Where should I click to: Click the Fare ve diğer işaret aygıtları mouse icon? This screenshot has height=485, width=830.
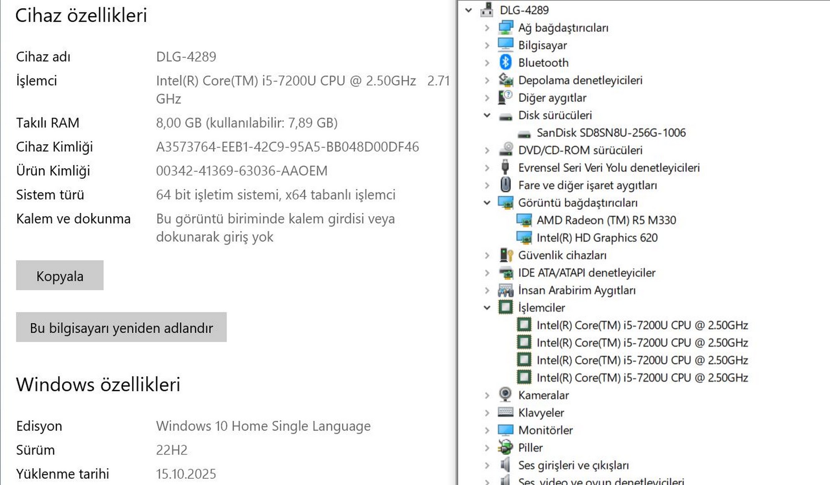505,185
